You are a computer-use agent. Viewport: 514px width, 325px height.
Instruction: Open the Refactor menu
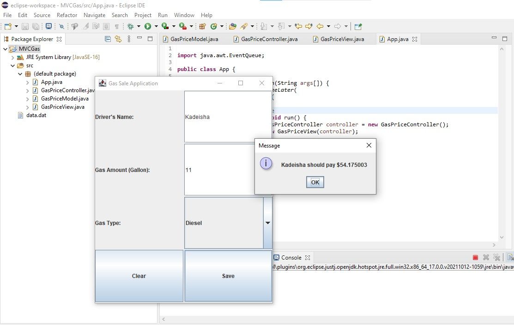click(x=67, y=15)
